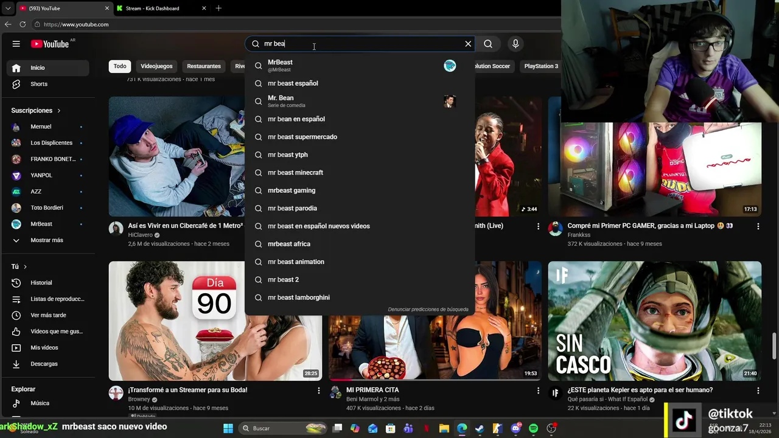
Task: Choose MrBeast channel suggestion
Action: [360, 65]
